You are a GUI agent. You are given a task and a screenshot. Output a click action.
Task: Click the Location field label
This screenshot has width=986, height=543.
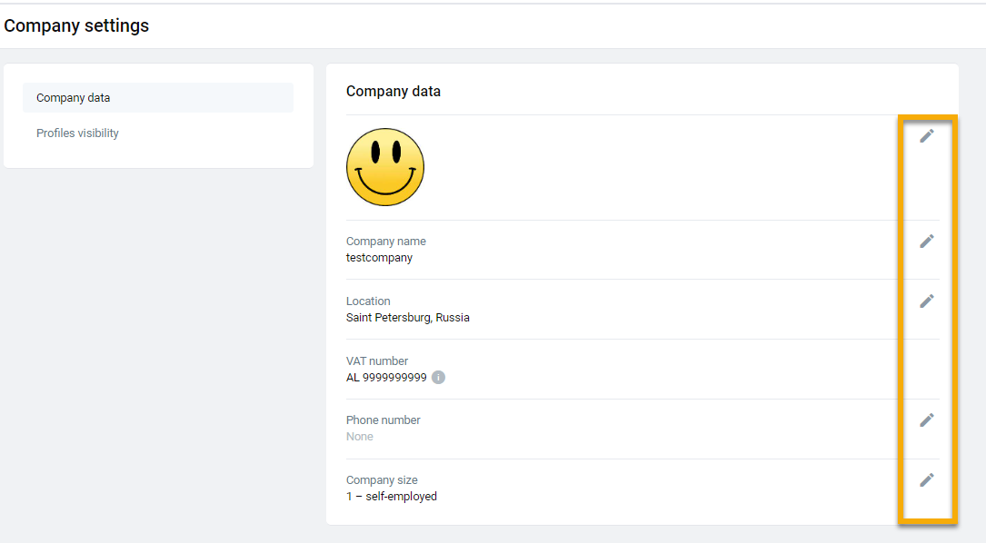368,301
